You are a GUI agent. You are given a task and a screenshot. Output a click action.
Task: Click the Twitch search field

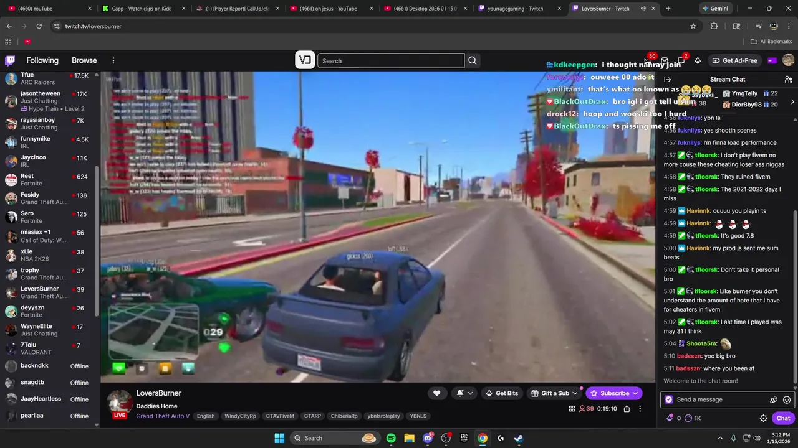391,60
